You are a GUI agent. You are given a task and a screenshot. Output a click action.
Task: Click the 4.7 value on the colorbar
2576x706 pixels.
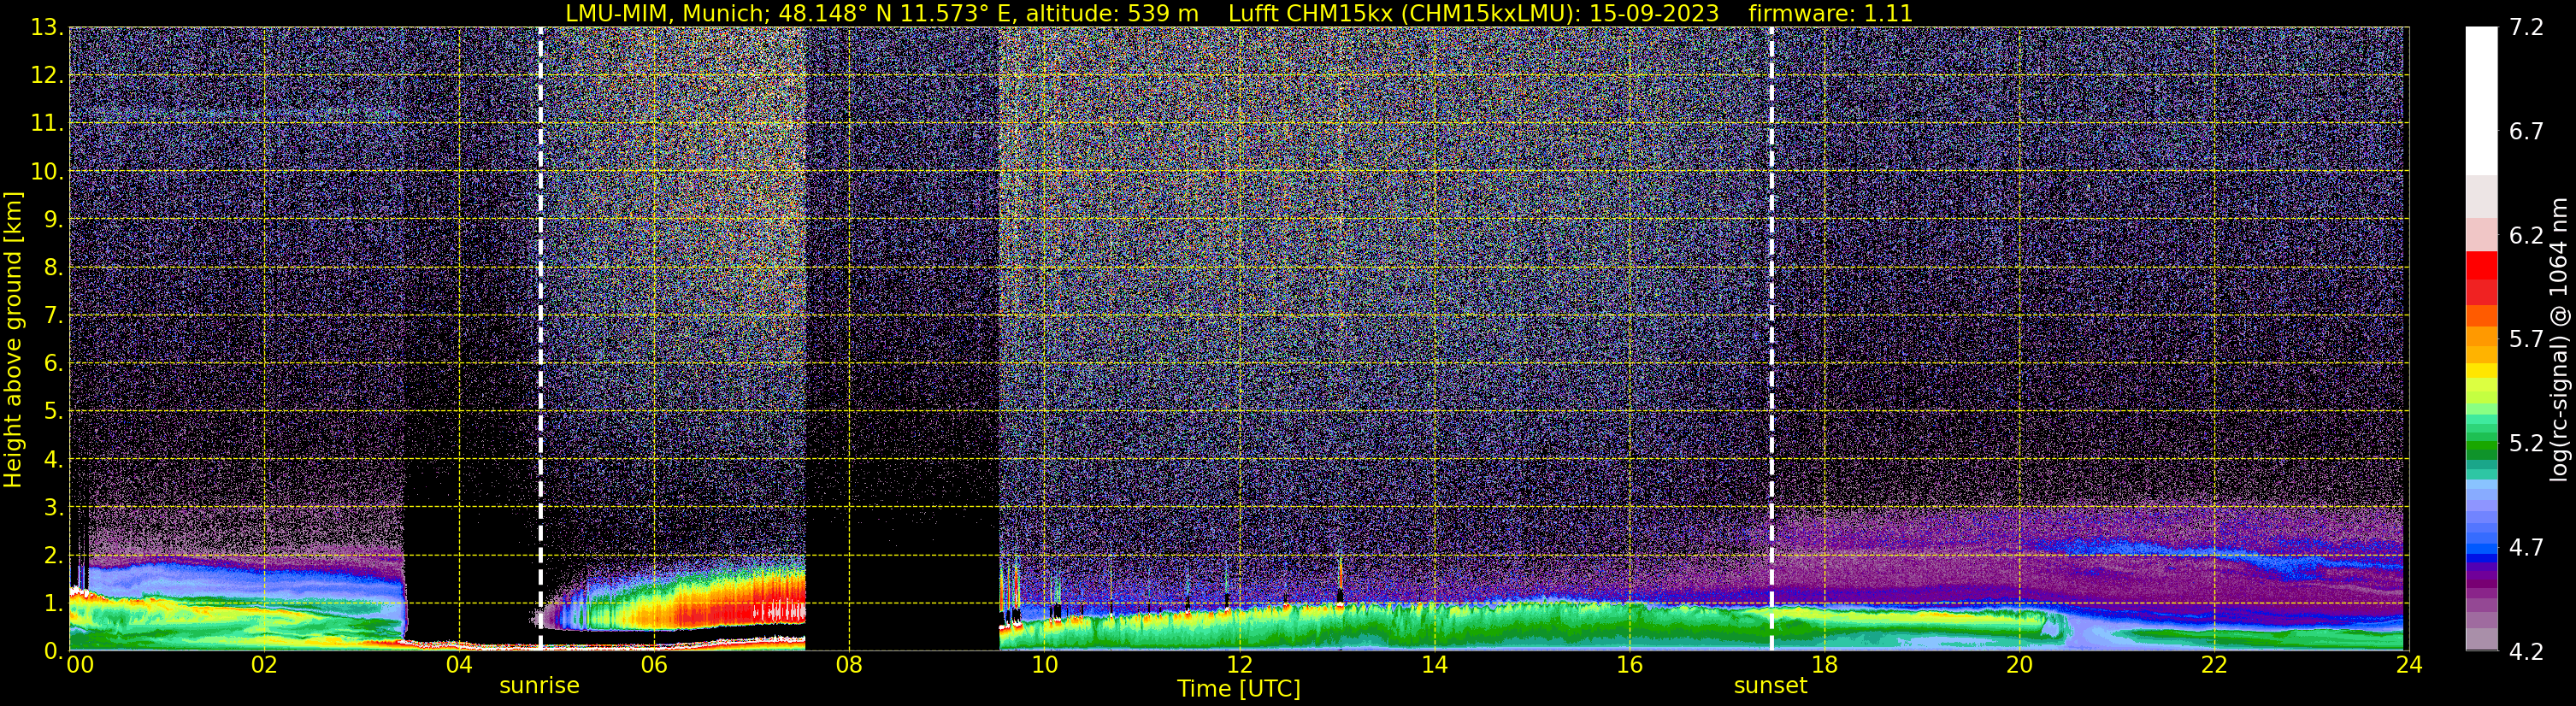tap(2526, 547)
